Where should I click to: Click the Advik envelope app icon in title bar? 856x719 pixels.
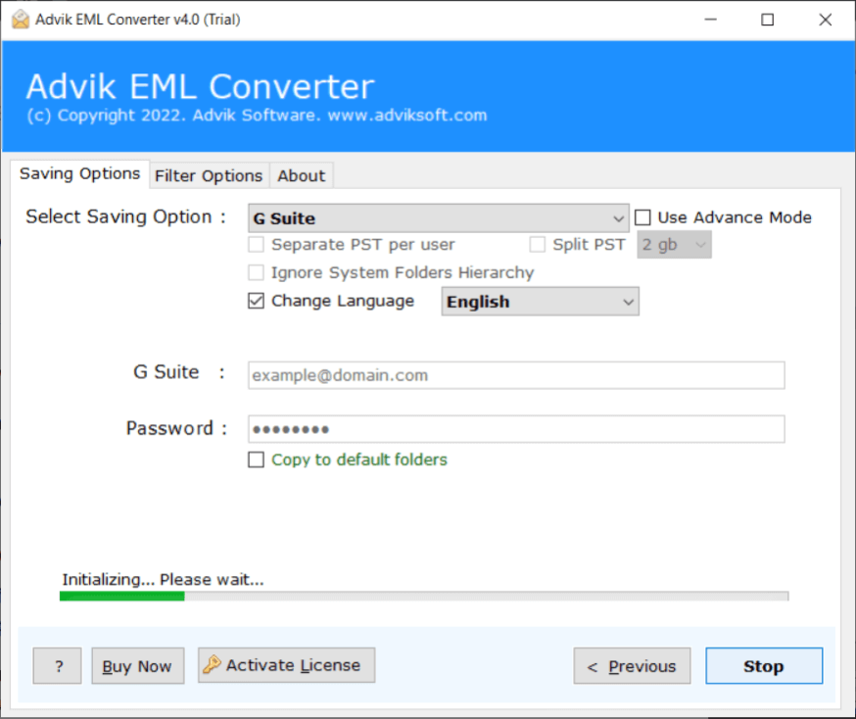pyautogui.click(x=21, y=20)
